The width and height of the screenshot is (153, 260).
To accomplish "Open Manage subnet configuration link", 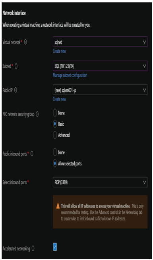I will (70, 75).
